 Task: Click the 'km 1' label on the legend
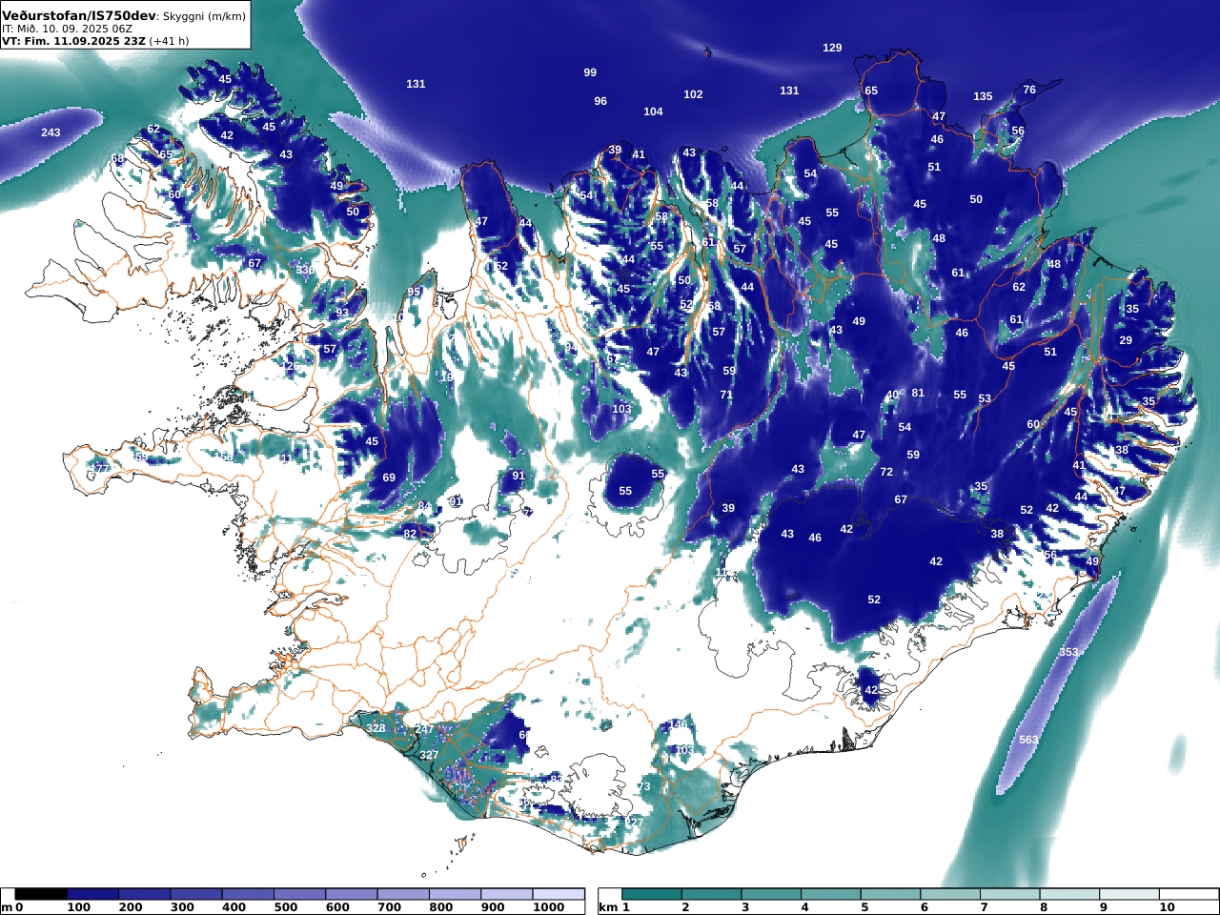click(x=615, y=907)
